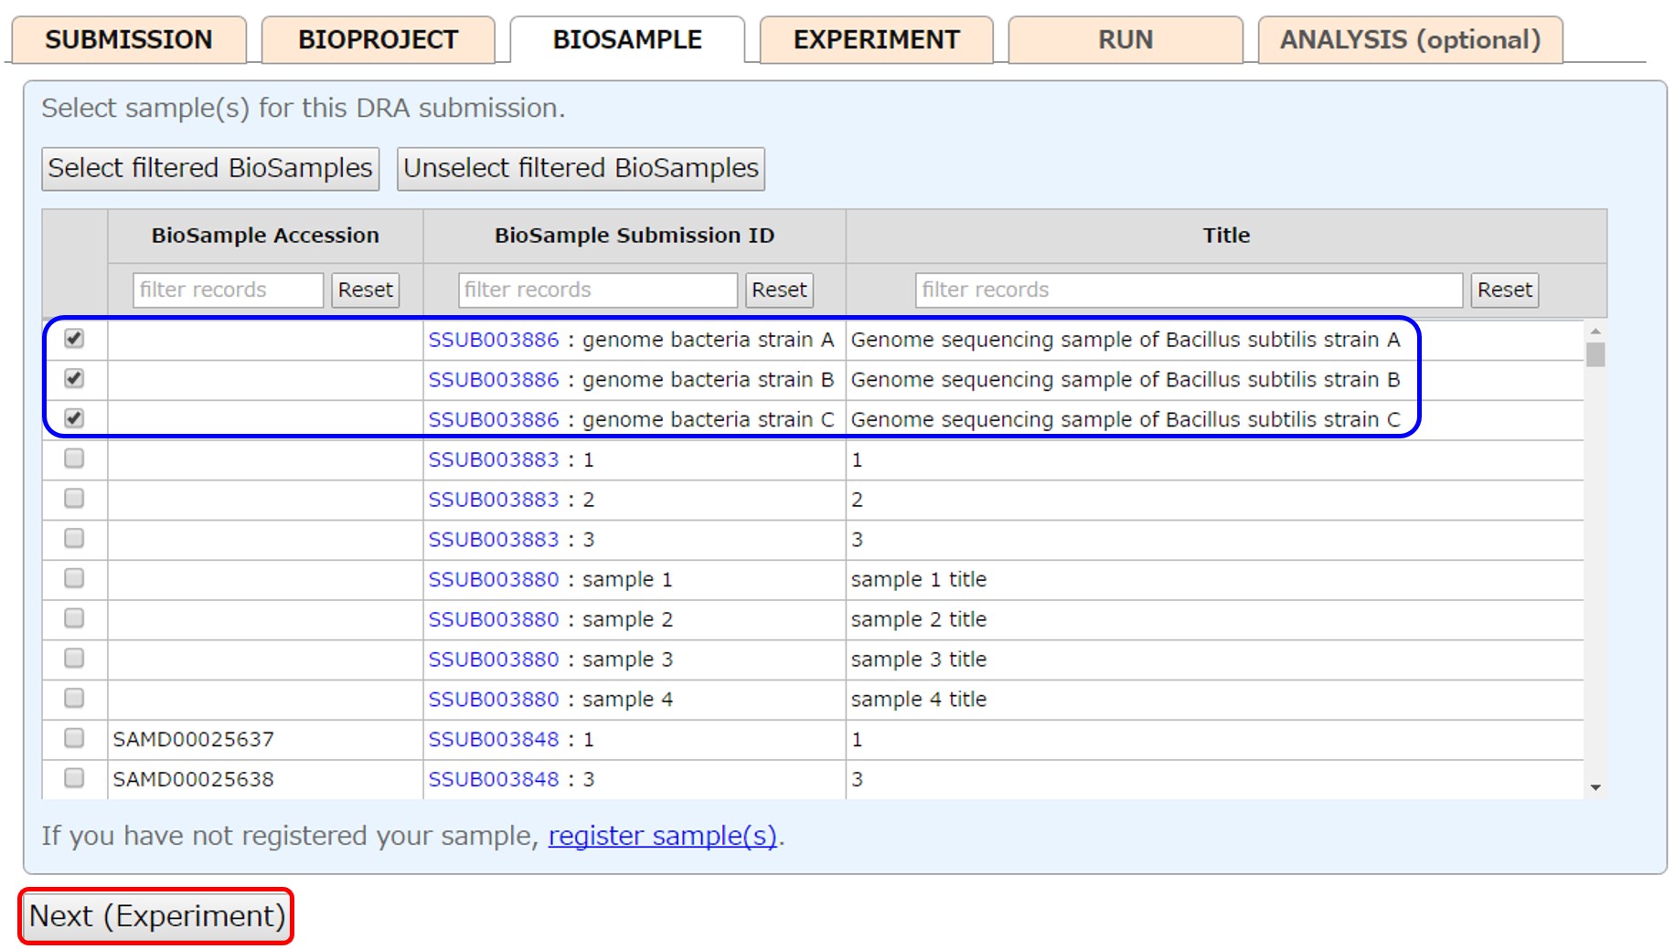1675x949 pixels.
Task: Switch to the SUBMISSION tab
Action: [x=129, y=40]
